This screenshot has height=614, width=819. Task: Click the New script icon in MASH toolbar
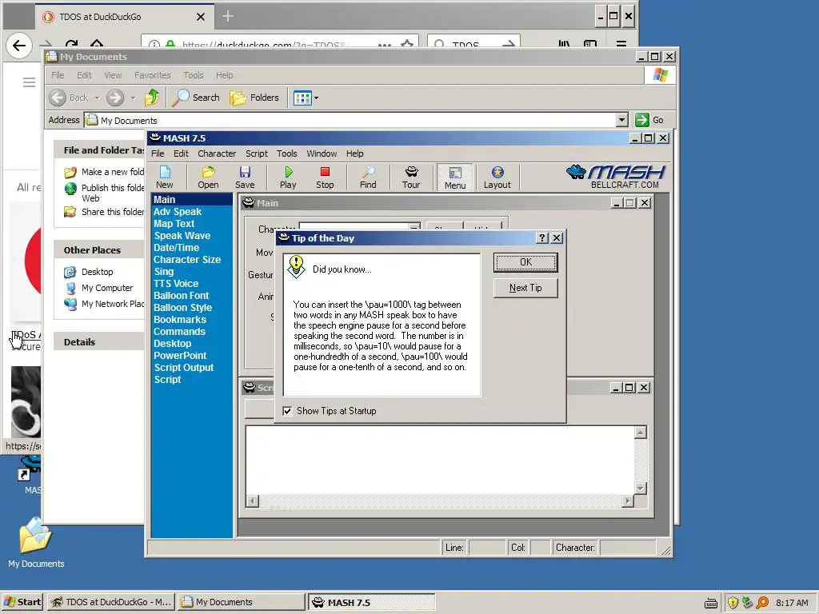pos(165,177)
